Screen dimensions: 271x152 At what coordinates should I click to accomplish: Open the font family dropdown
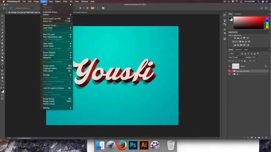25,8
